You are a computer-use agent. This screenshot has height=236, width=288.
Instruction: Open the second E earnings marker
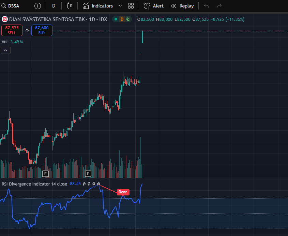88,174
